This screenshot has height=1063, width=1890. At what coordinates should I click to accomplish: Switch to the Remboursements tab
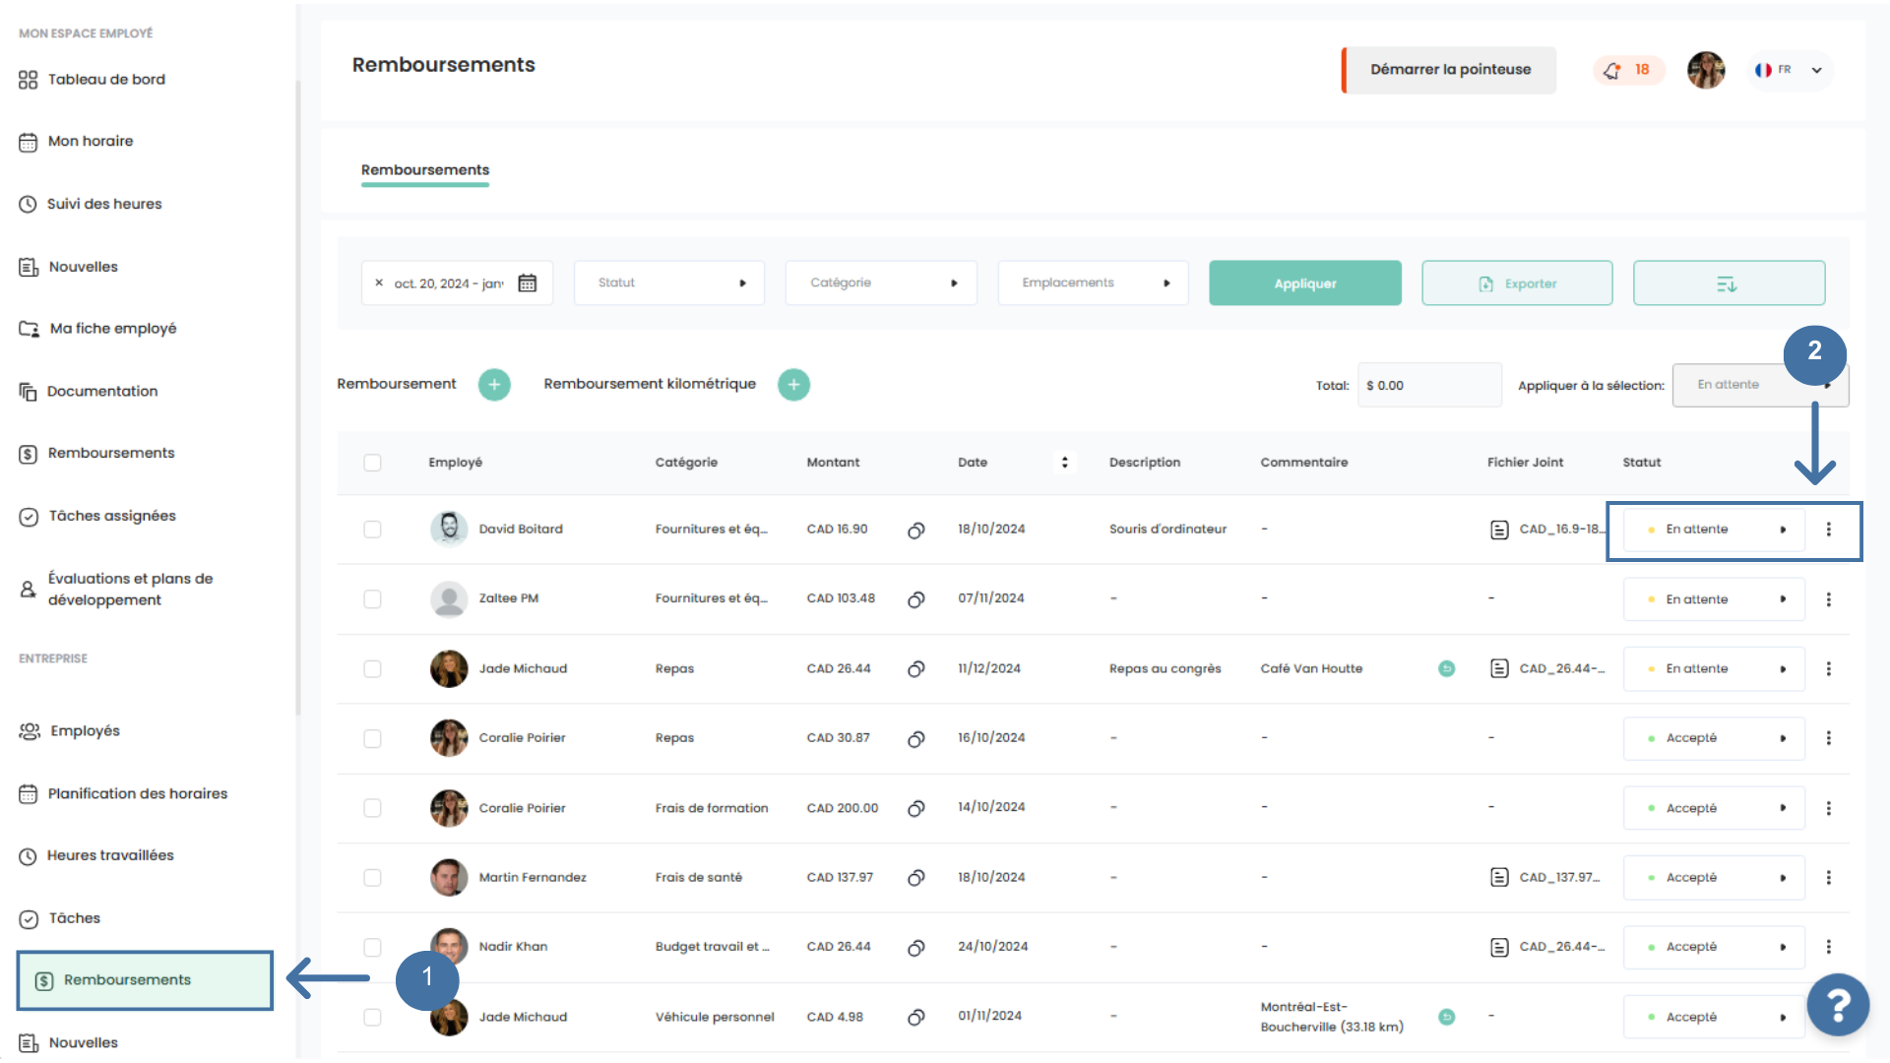[425, 170]
